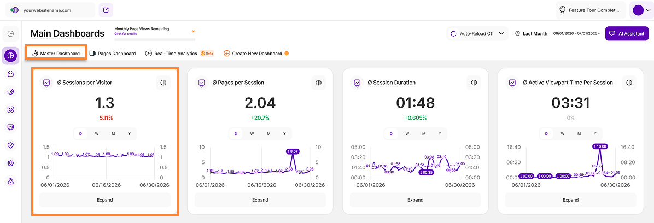The image size is (654, 223).
Task: Open the settings gear sidebar icon
Action: [10, 163]
